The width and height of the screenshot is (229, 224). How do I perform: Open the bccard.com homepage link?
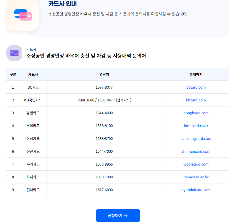pos(196,87)
